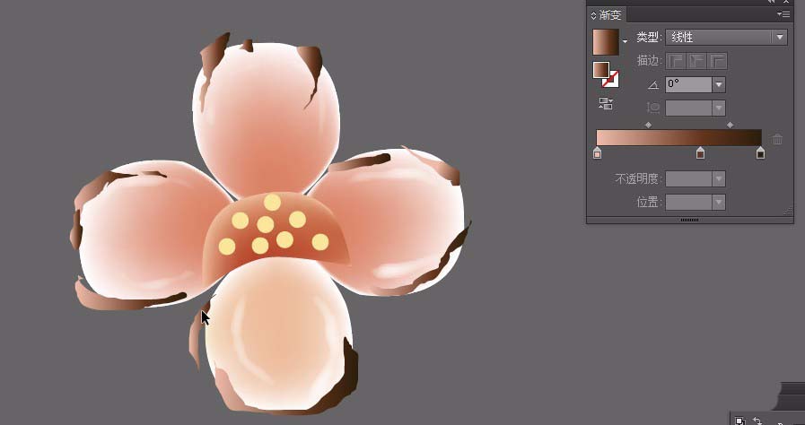Click the gradient fill preview swatch
The image size is (805, 425).
tap(606, 42)
